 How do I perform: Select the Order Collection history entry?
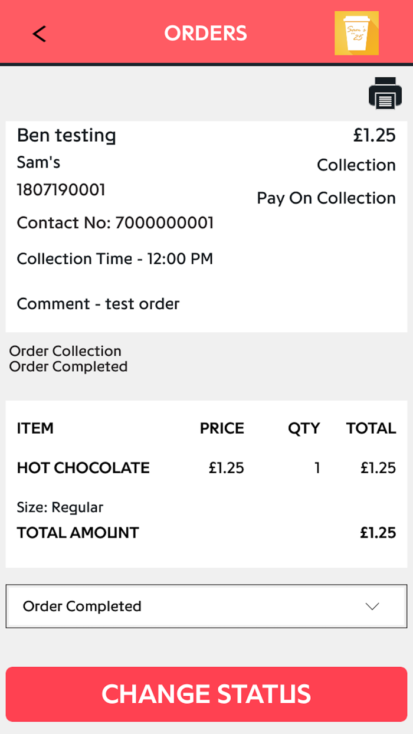(x=65, y=350)
